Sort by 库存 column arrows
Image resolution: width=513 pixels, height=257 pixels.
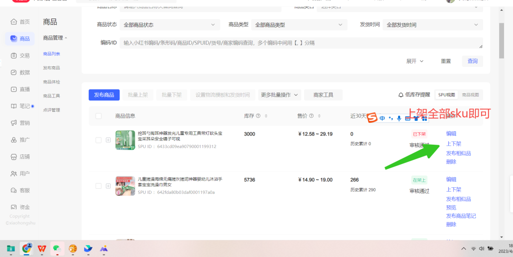pos(266,116)
